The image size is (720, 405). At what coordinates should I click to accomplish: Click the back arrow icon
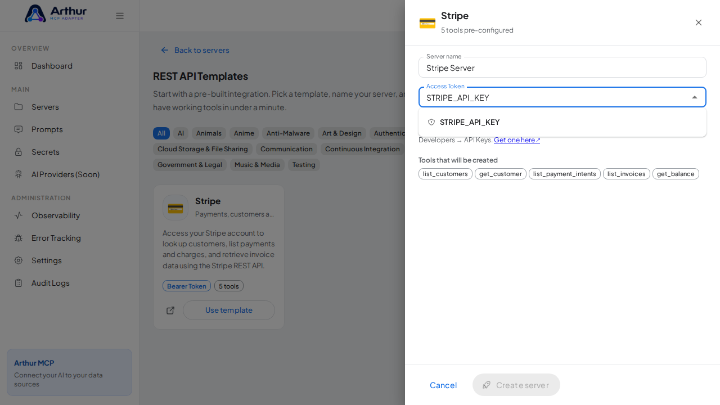[165, 50]
